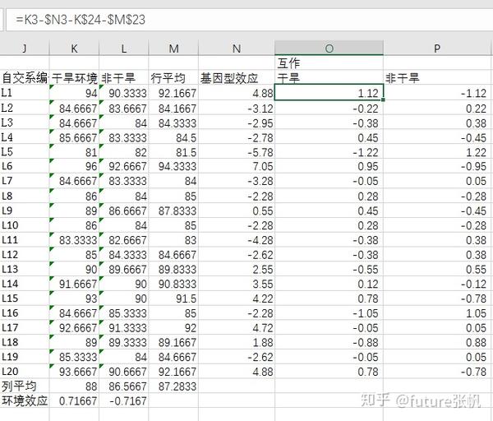The width and height of the screenshot is (493, 421).
Task: Click value 4.72 in row L17
Action: point(237,327)
